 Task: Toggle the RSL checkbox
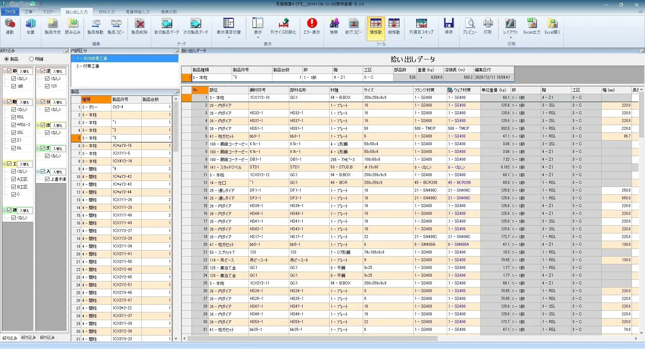pyautogui.click(x=14, y=117)
